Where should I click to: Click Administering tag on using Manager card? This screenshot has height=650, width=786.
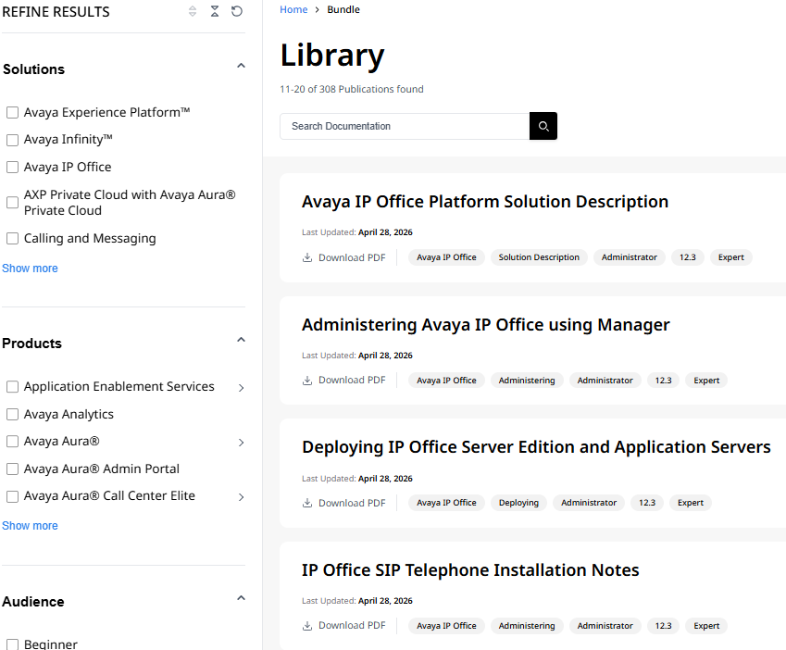[527, 381]
